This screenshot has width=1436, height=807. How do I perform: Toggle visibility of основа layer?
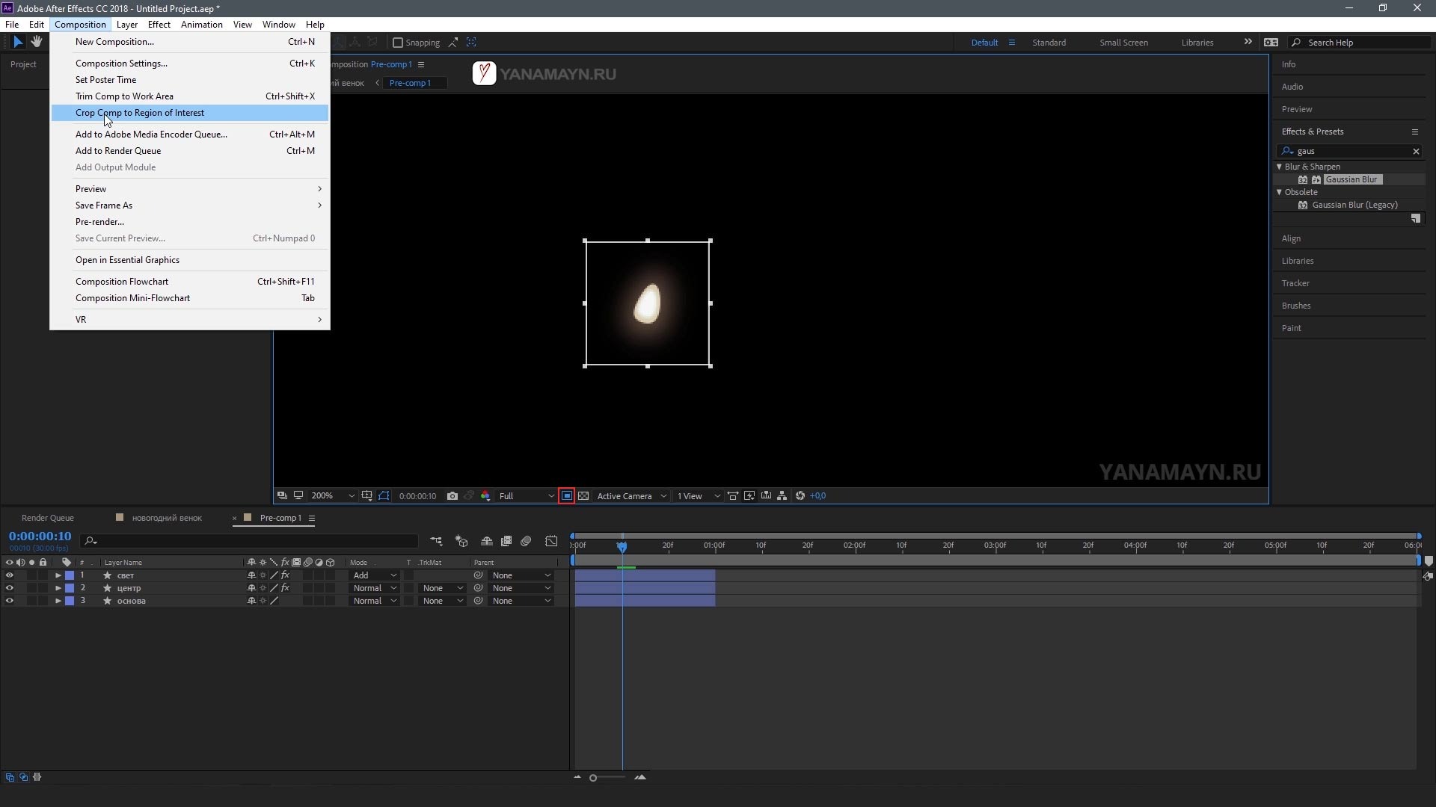click(9, 601)
